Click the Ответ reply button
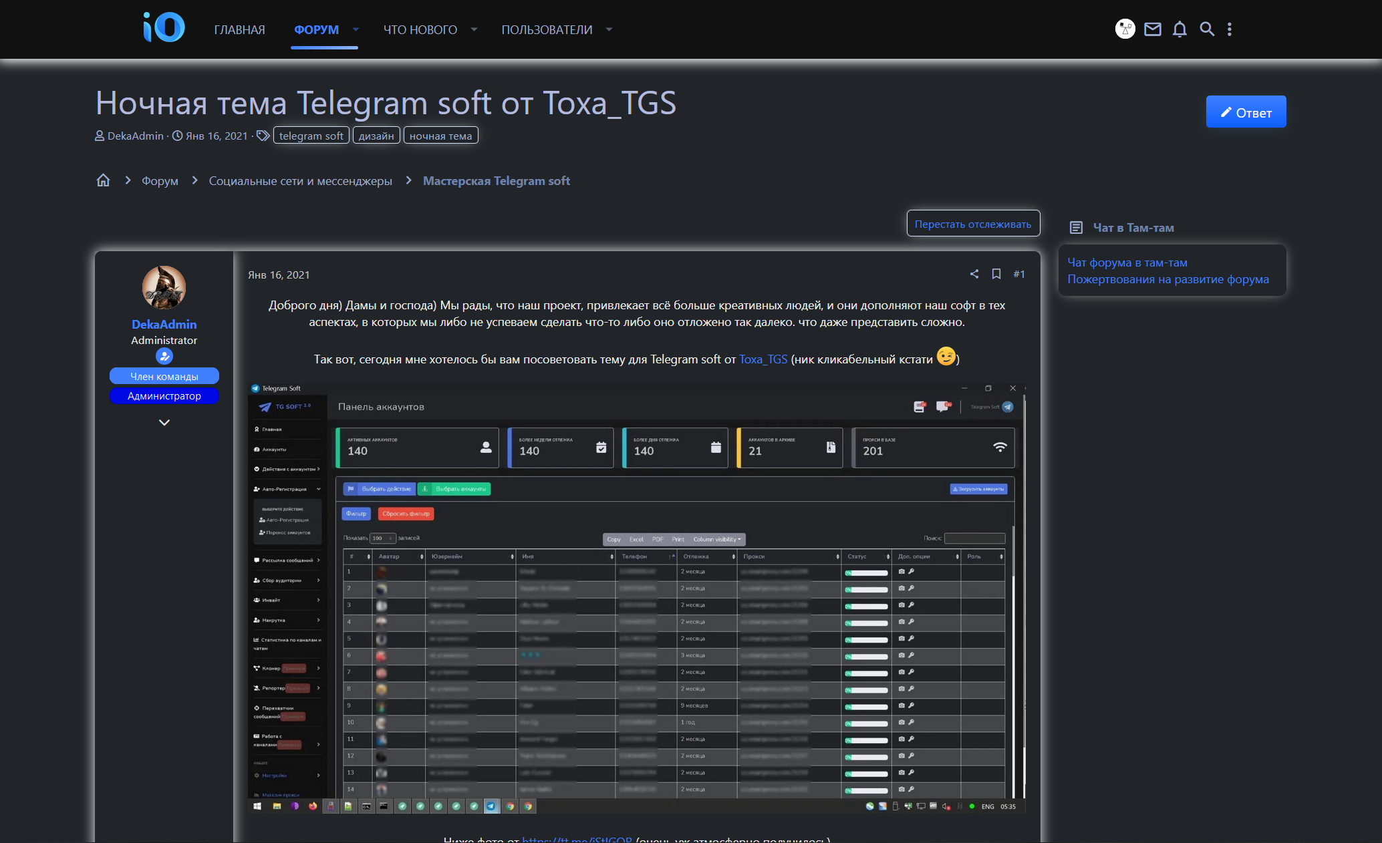 click(x=1246, y=112)
